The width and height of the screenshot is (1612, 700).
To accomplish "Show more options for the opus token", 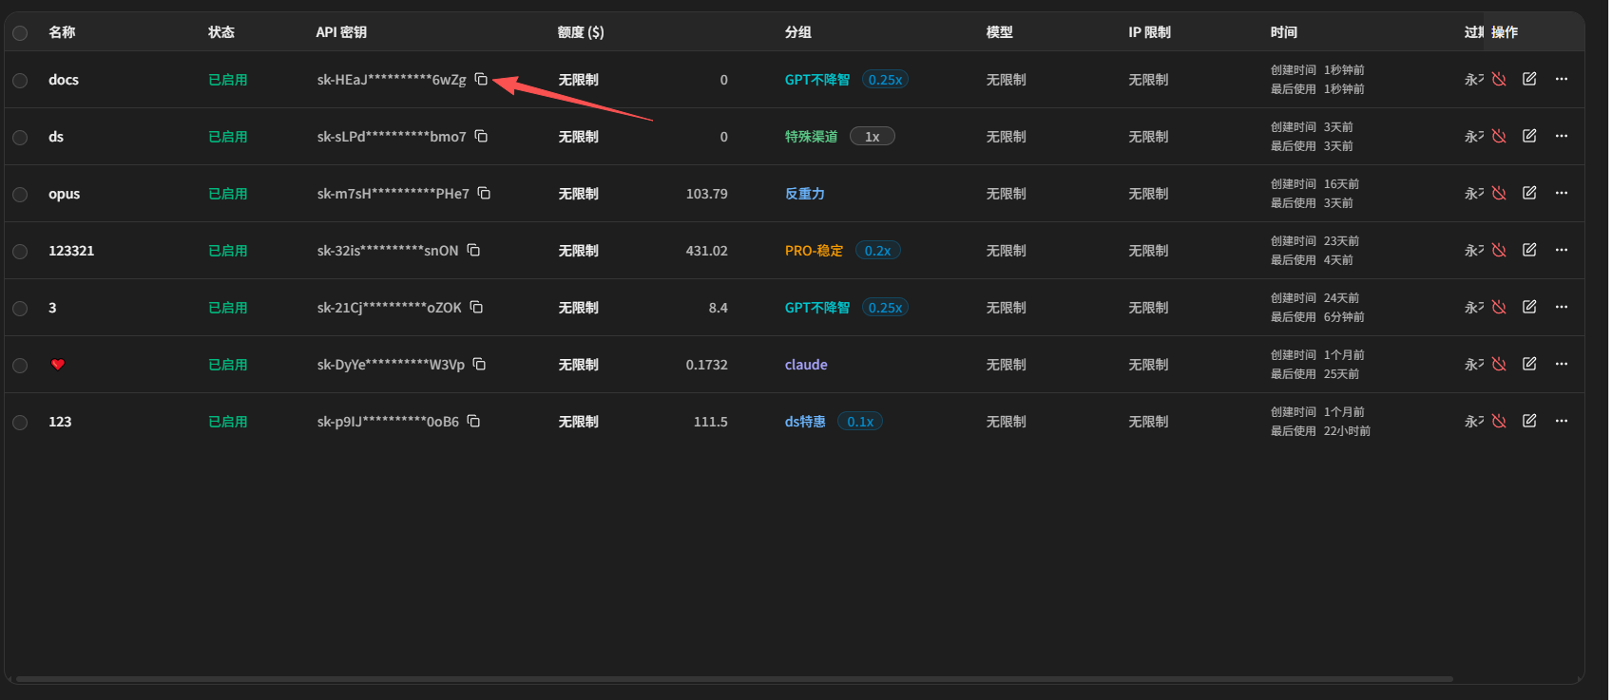I will [x=1562, y=193].
